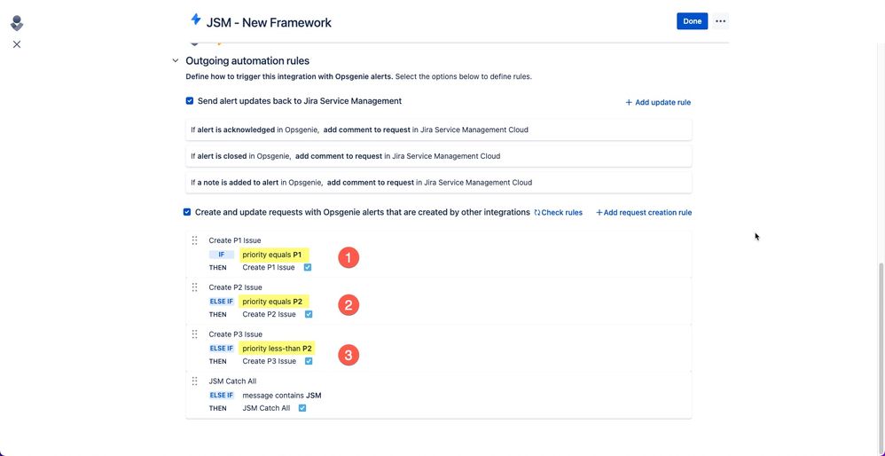
Task: Collapse Outgoing automation rules section
Action: point(176,60)
